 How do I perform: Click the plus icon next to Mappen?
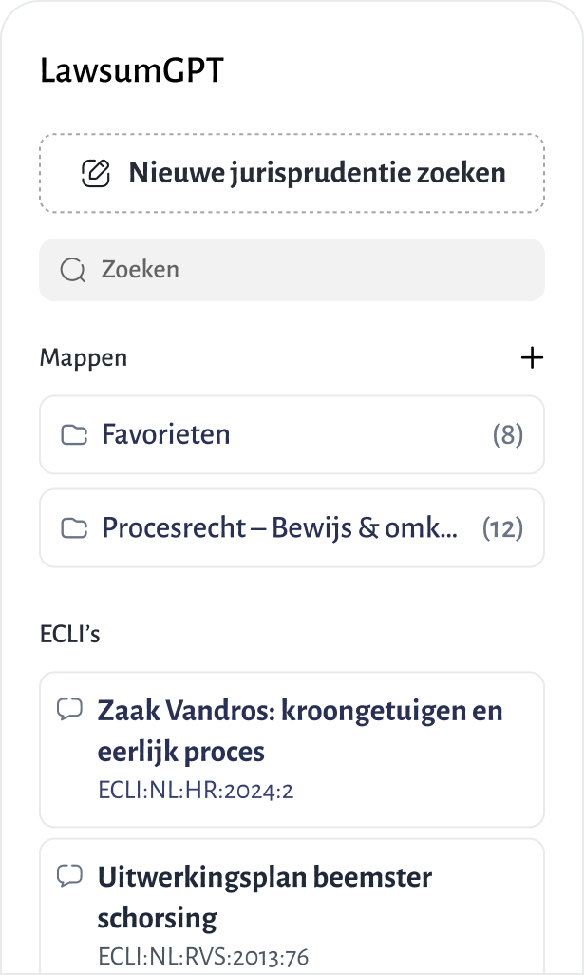coord(533,358)
